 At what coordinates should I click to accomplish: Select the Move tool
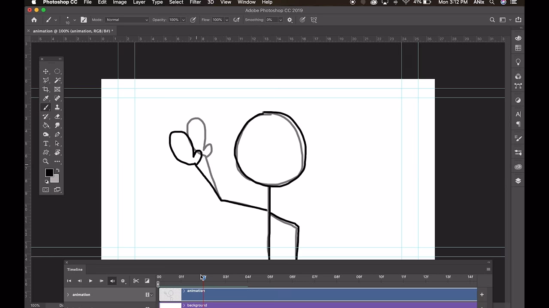tap(46, 71)
